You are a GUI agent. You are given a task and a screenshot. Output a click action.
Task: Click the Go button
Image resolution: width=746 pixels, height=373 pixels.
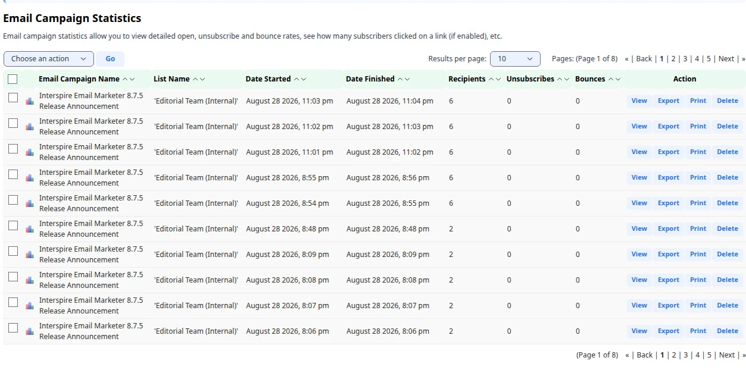pyautogui.click(x=110, y=59)
